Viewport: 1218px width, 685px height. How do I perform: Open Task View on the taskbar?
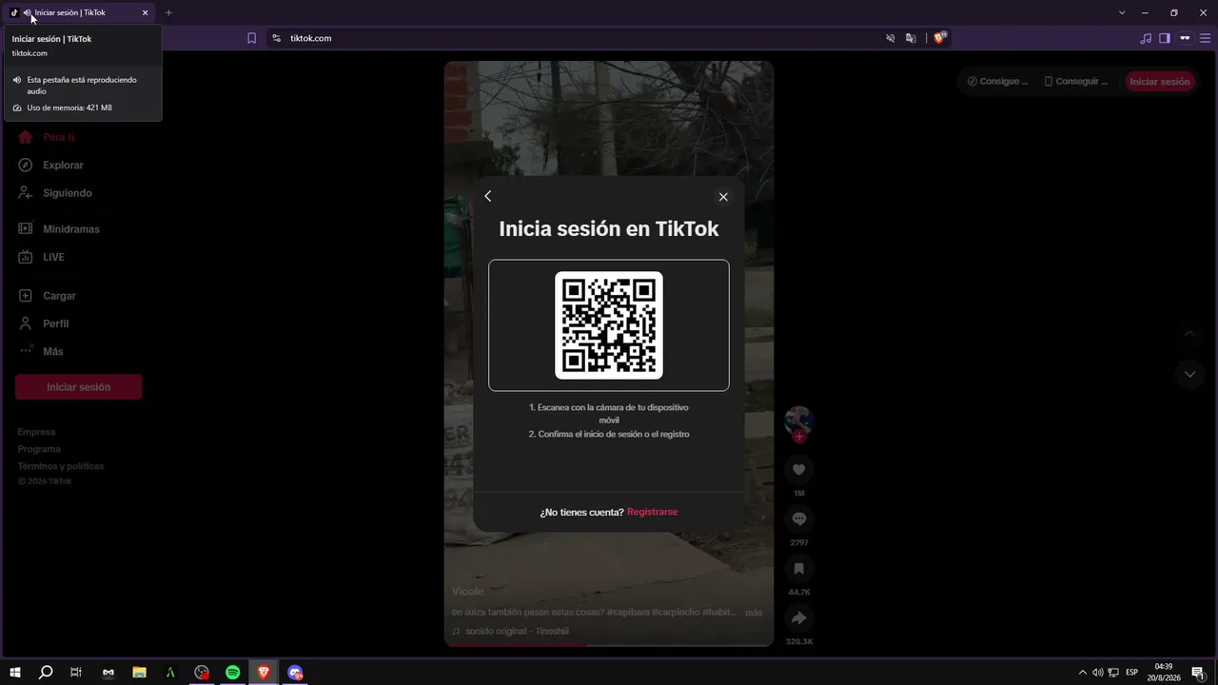76,673
